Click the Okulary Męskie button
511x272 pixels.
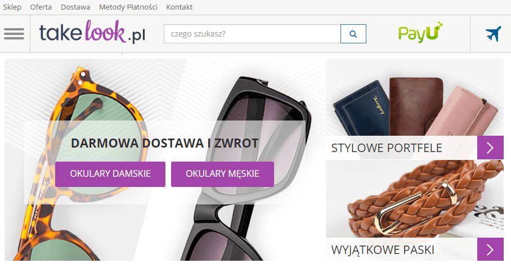click(x=223, y=174)
